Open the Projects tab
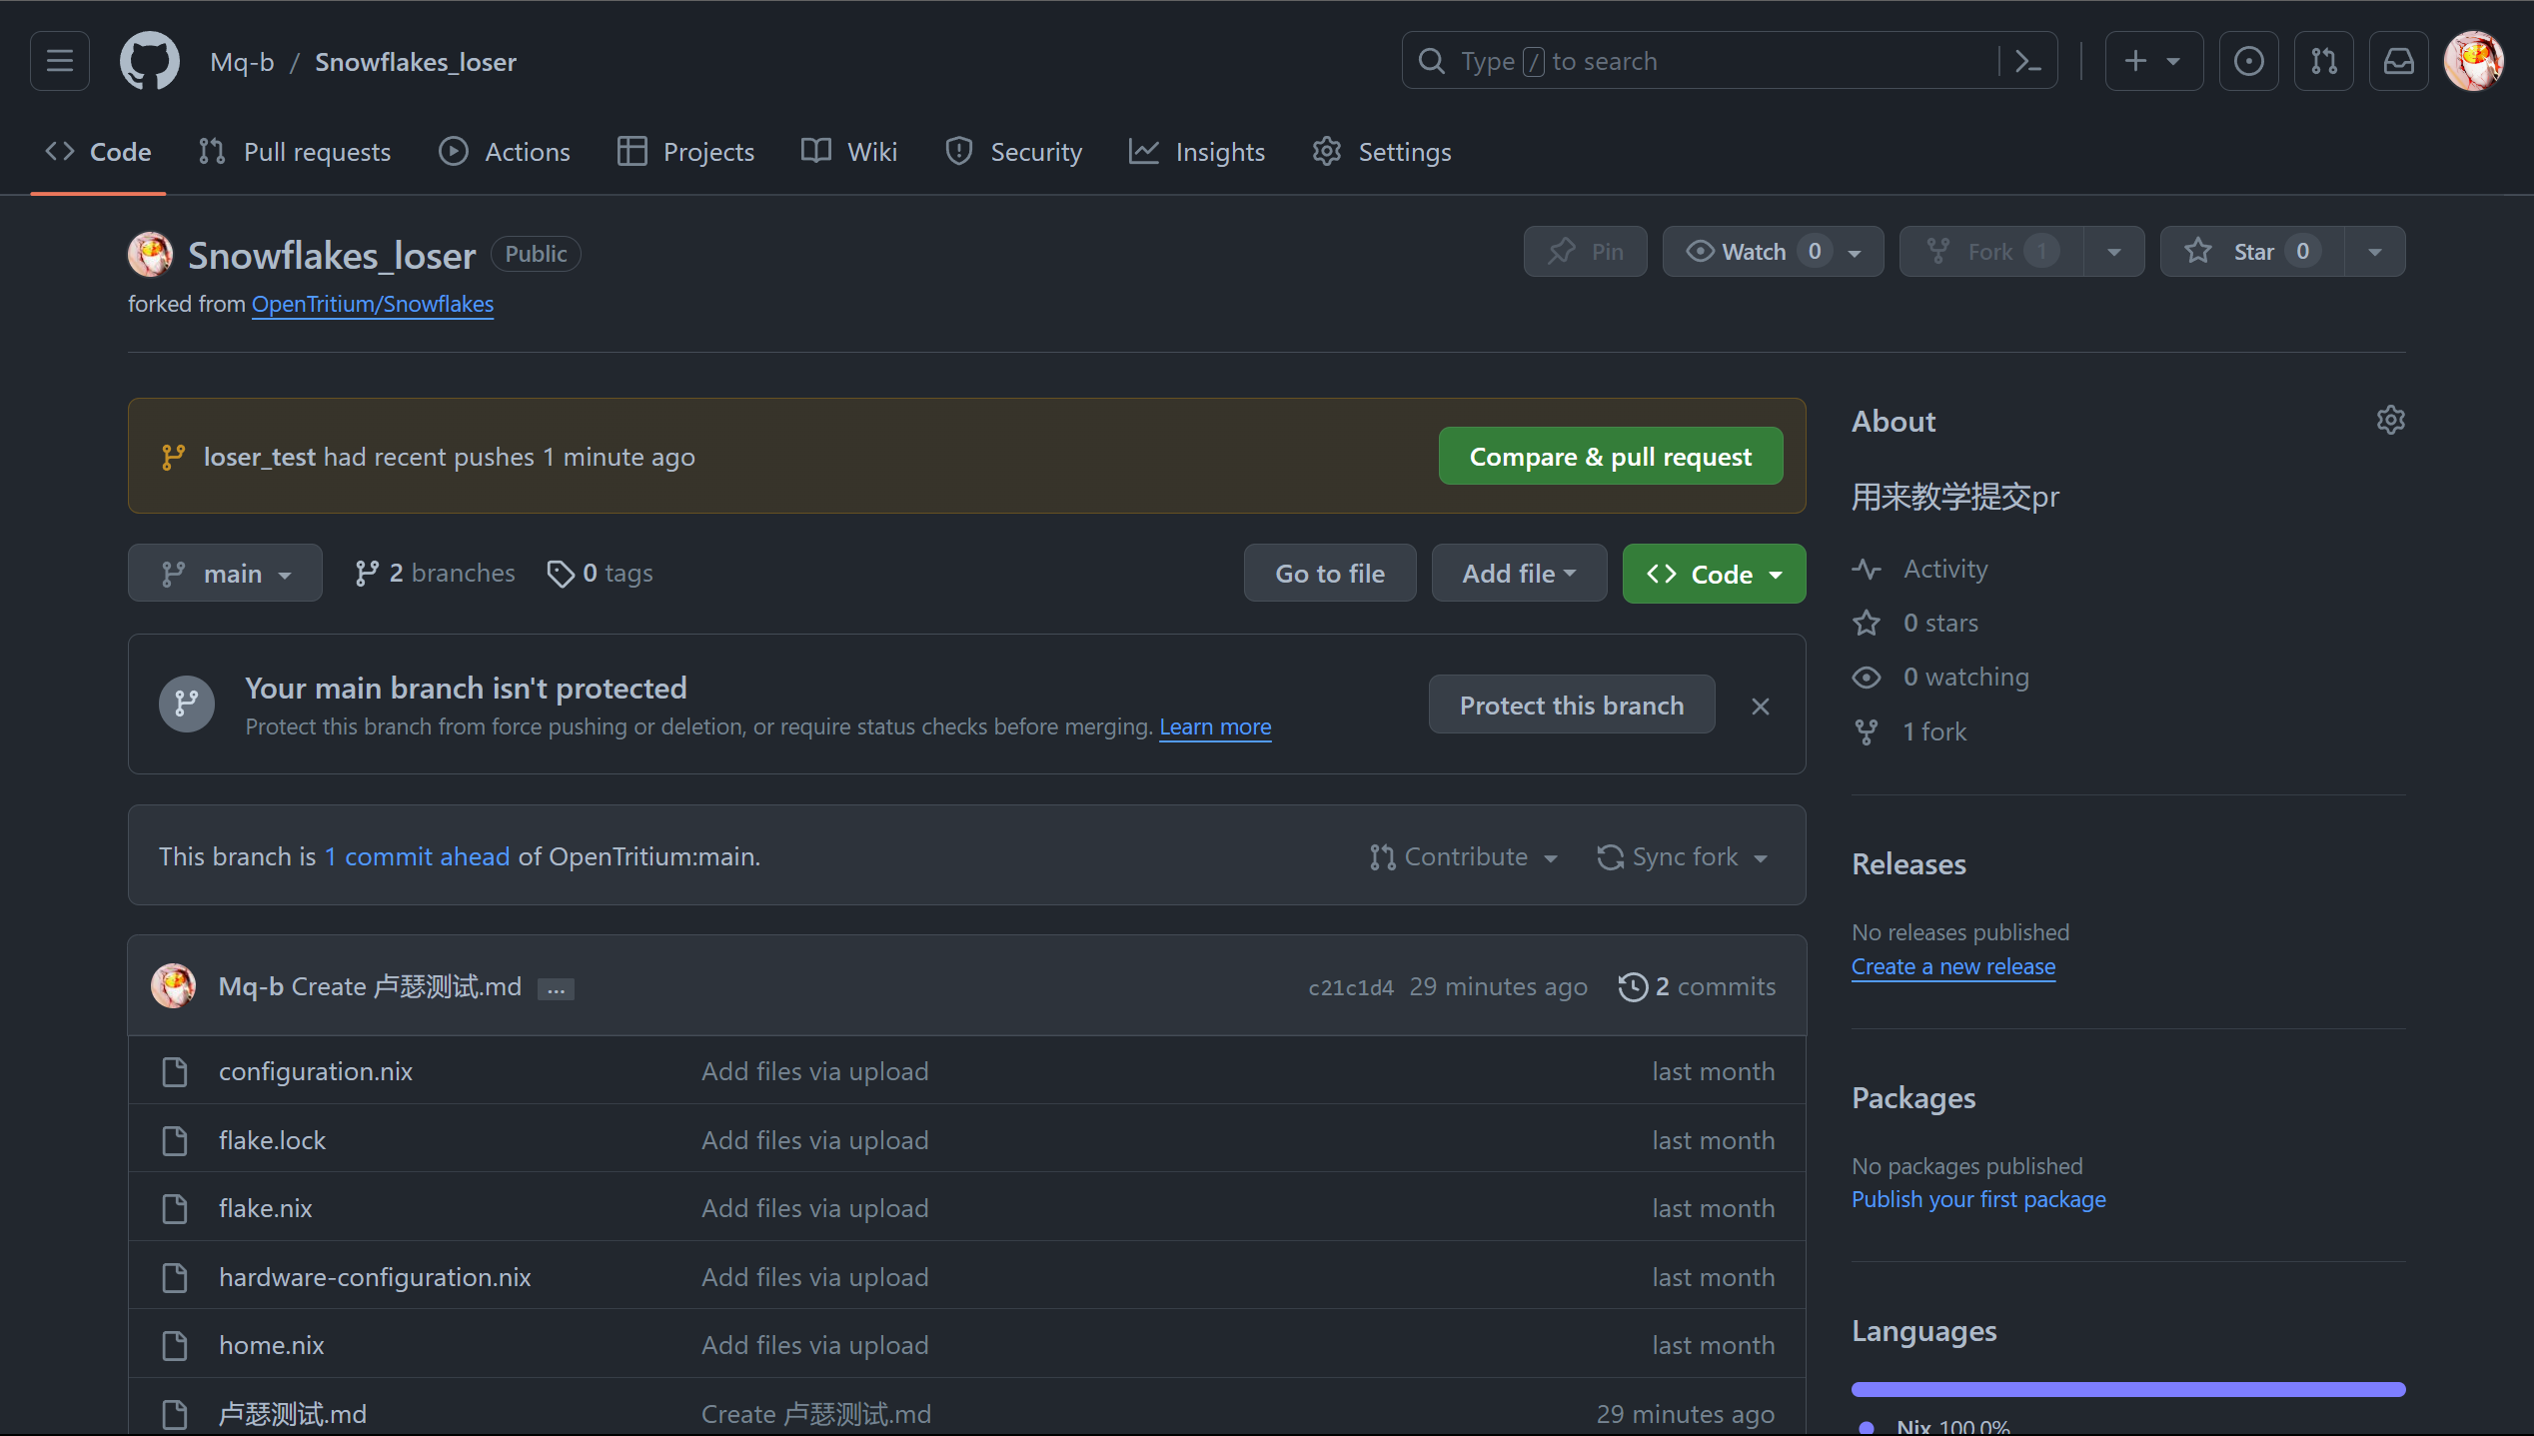This screenshot has height=1436, width=2534. [686, 152]
